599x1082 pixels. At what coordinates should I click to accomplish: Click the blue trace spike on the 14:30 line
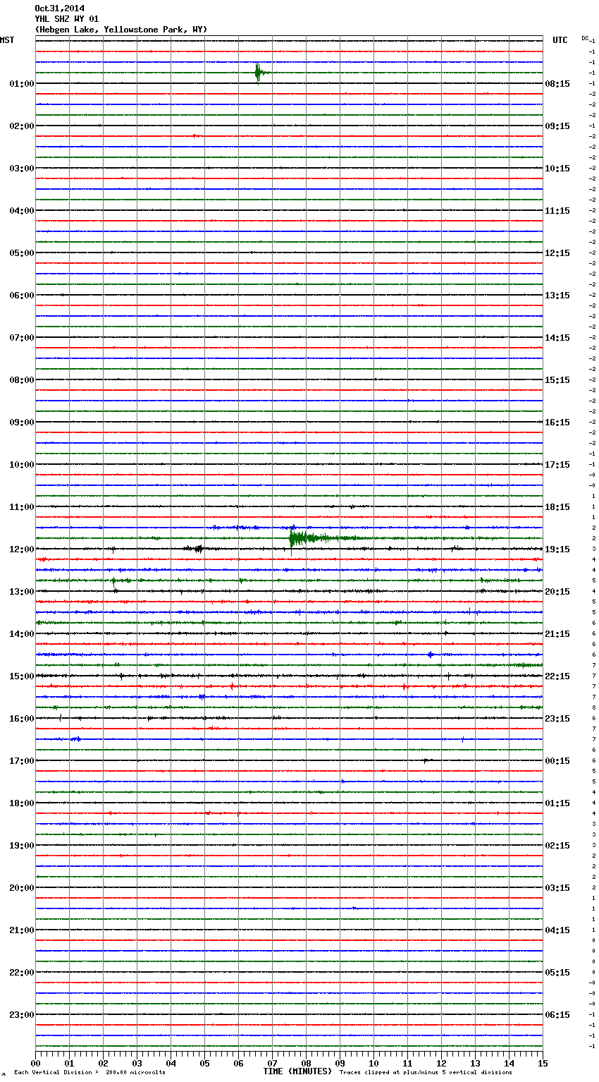coord(431,655)
